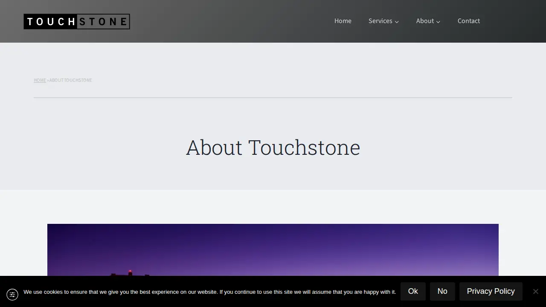Image resolution: width=546 pixels, height=307 pixels.
Task: Go to the Contact page
Action: coord(469,21)
